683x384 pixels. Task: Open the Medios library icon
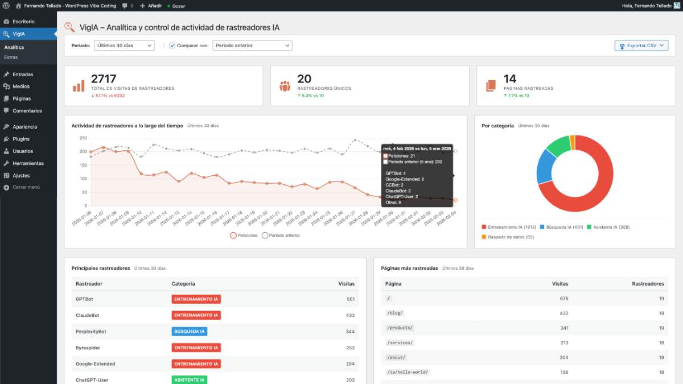[x=6, y=86]
